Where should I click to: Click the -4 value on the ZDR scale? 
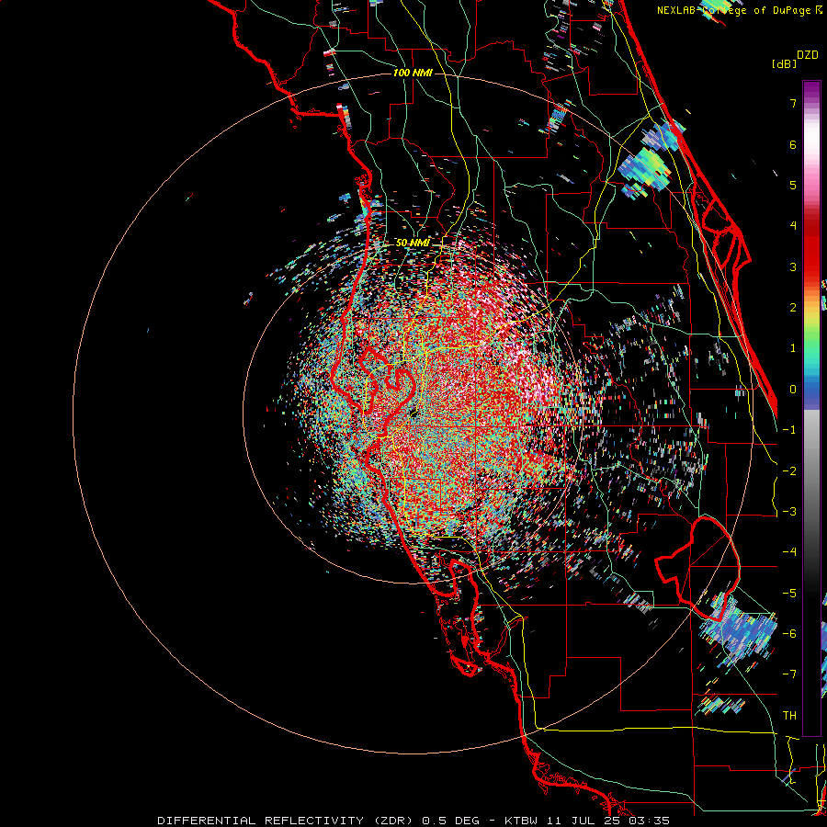pyautogui.click(x=789, y=551)
